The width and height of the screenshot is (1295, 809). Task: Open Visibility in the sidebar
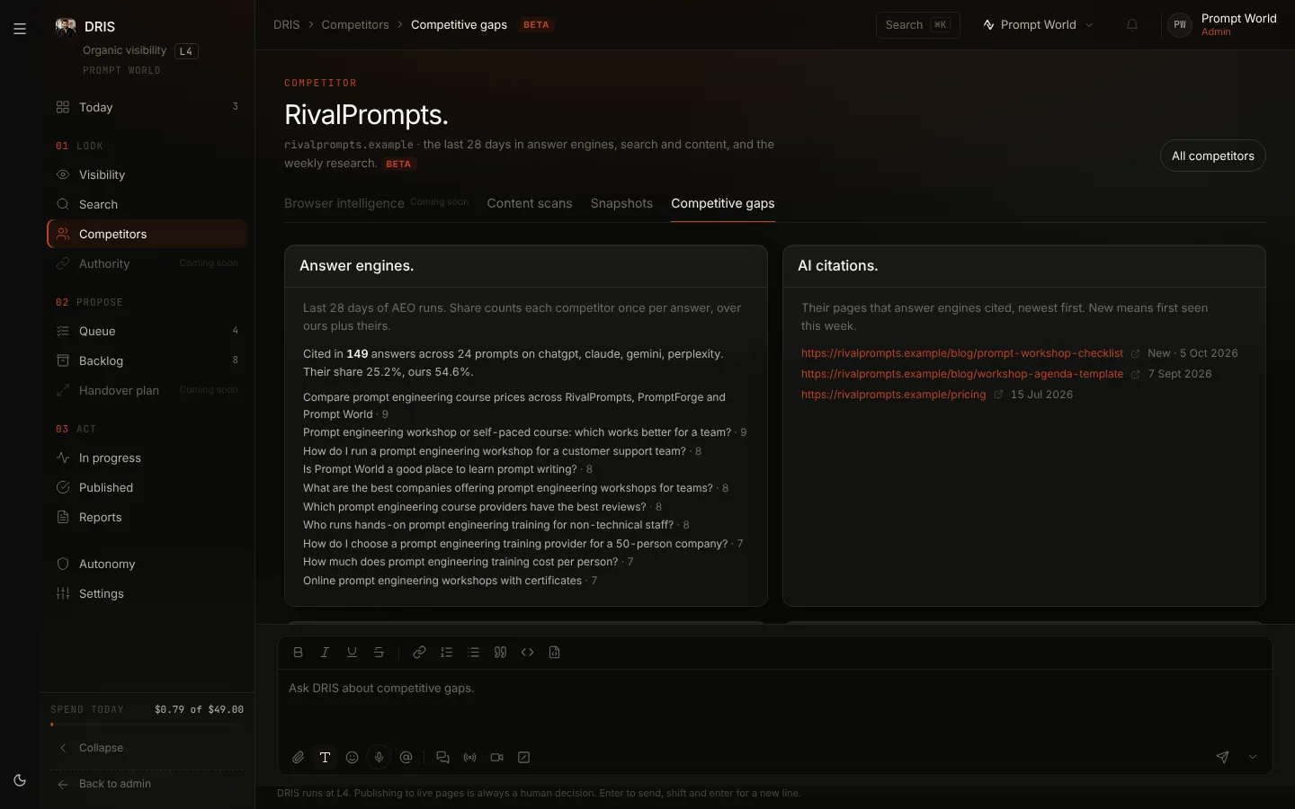[x=147, y=175]
